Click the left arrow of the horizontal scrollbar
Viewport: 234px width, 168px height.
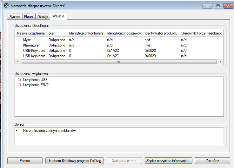tap(18, 62)
